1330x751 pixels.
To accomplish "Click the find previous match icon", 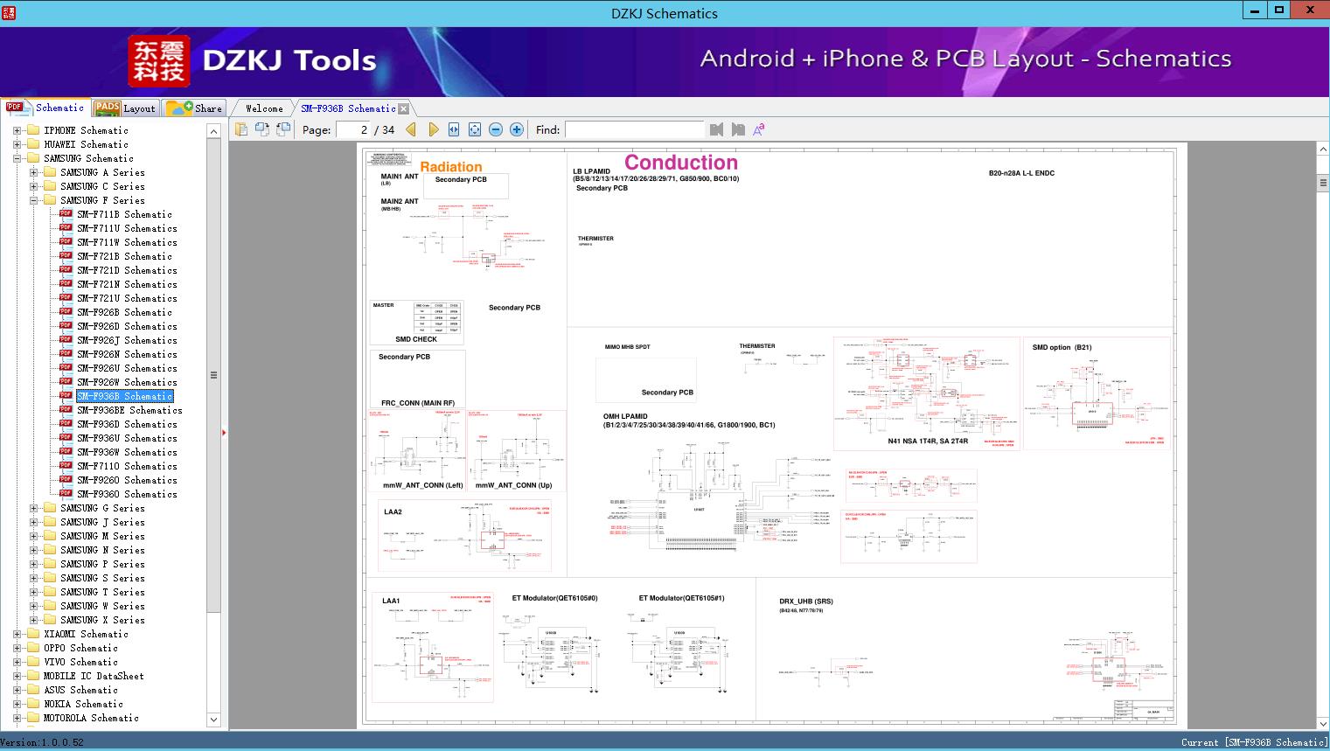I will (x=717, y=129).
